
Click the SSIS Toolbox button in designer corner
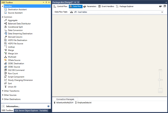(160, 6)
